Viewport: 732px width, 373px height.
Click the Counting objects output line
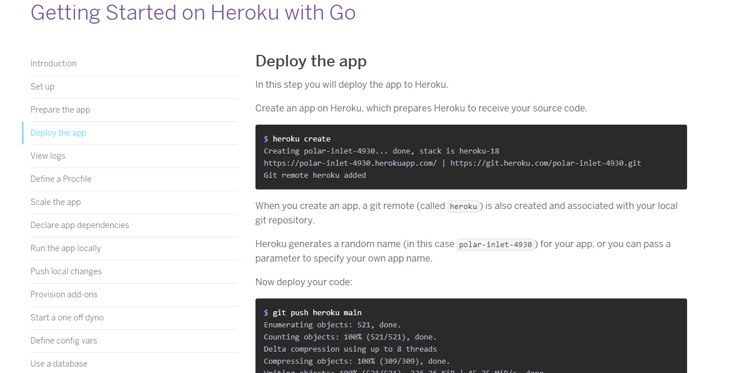tap(350, 337)
